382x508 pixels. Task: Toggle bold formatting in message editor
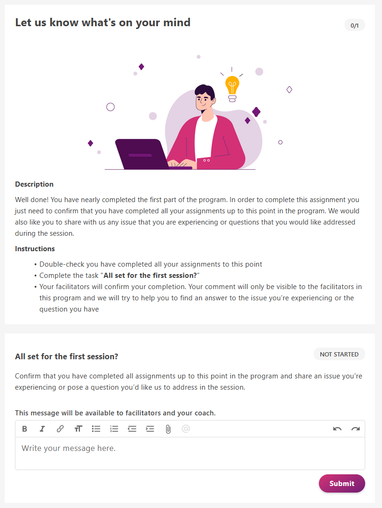(x=25, y=429)
